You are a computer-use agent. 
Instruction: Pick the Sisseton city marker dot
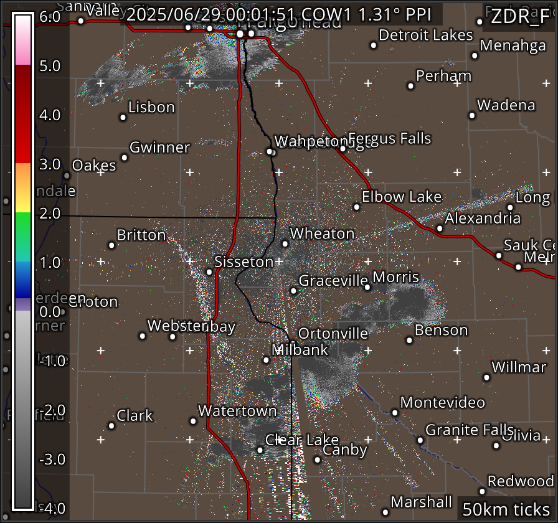[x=209, y=271]
